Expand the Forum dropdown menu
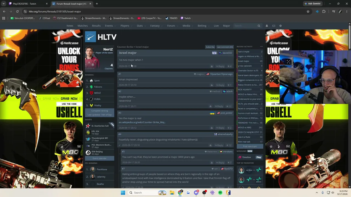This screenshot has width=351, height=197. (172, 26)
